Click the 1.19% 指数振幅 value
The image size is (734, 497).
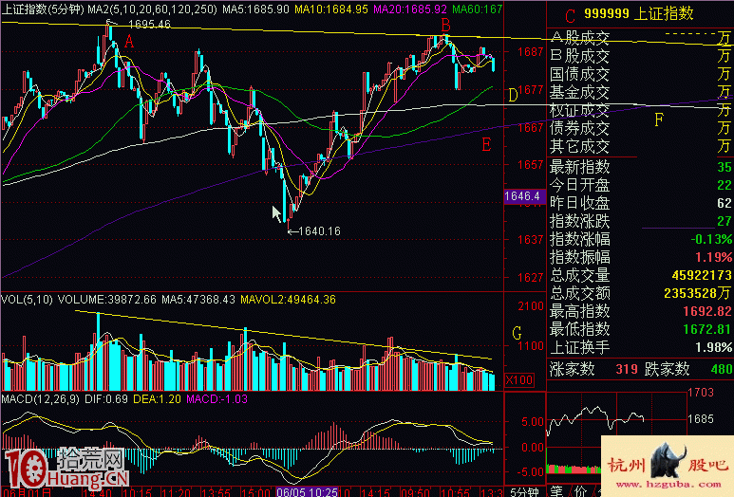coord(713,257)
